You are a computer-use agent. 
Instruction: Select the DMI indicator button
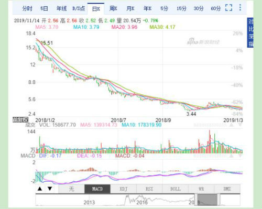click(x=227, y=189)
